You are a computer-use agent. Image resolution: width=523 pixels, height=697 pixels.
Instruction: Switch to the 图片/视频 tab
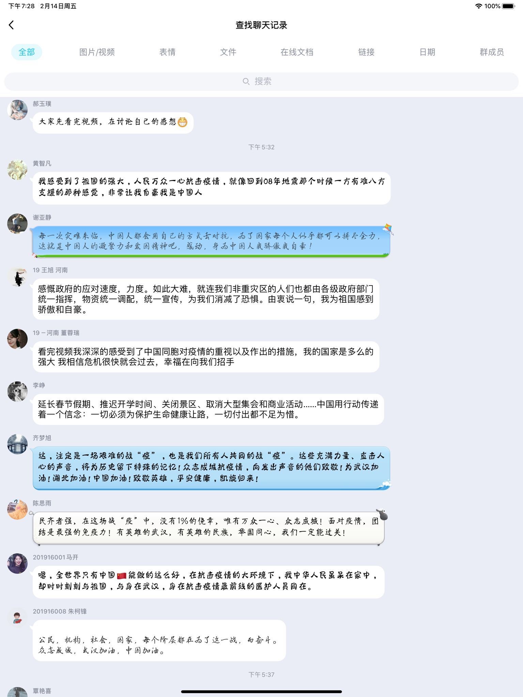point(97,52)
